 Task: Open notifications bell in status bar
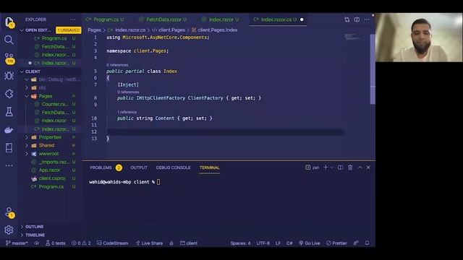[367, 243]
